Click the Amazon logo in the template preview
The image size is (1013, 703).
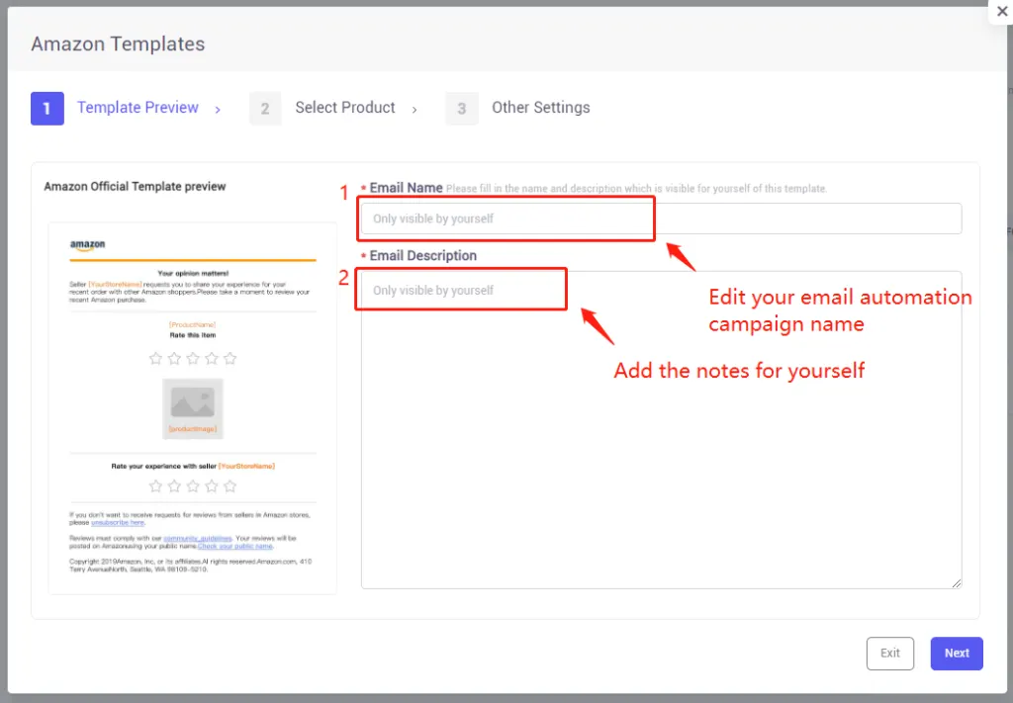point(88,243)
